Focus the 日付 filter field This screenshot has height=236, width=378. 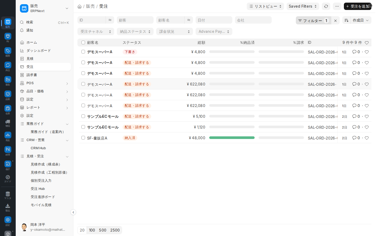point(214,20)
